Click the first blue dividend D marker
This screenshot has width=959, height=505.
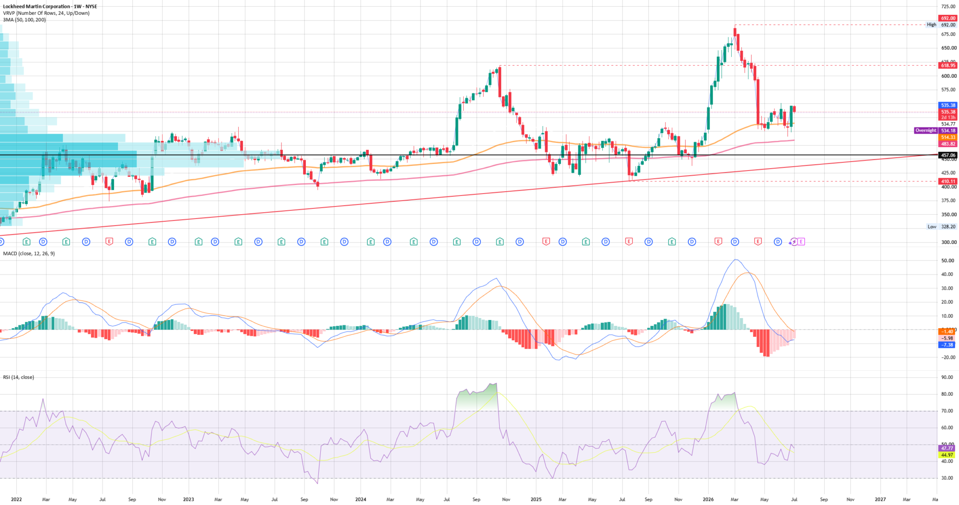pyautogui.click(x=43, y=242)
